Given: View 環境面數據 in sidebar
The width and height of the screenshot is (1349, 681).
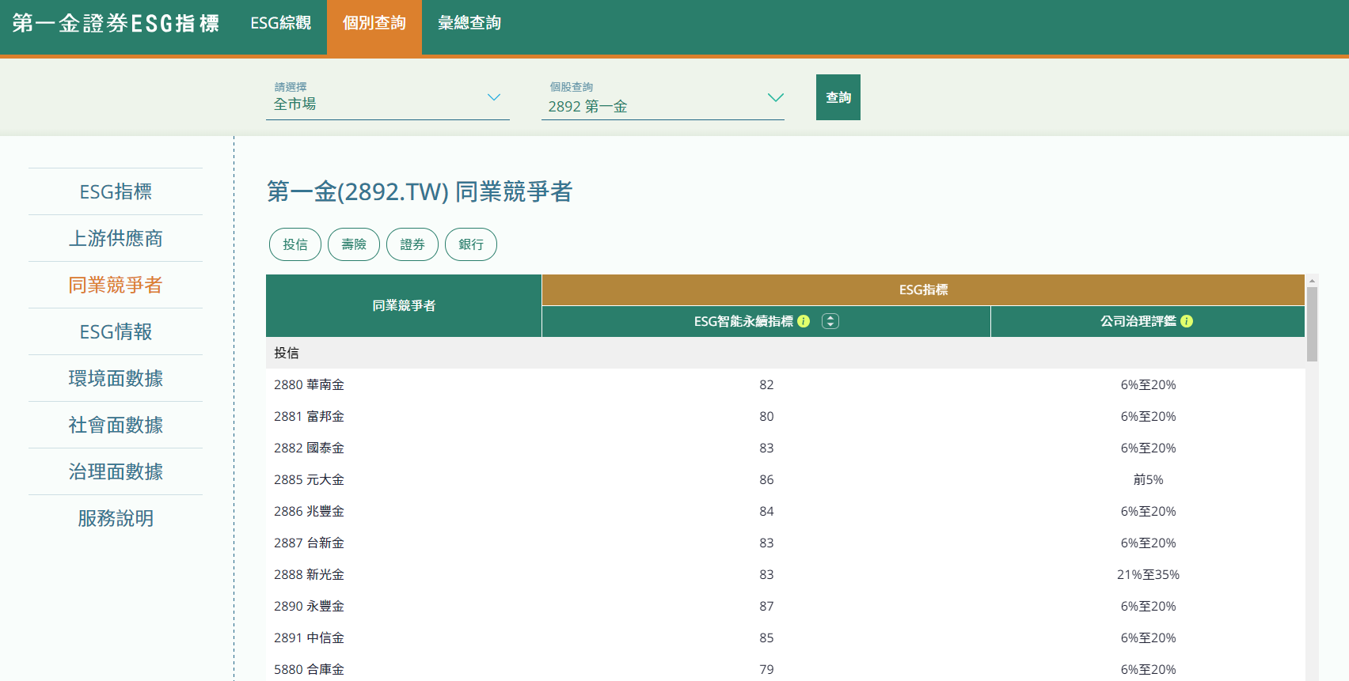Looking at the screenshot, I should pos(116,378).
